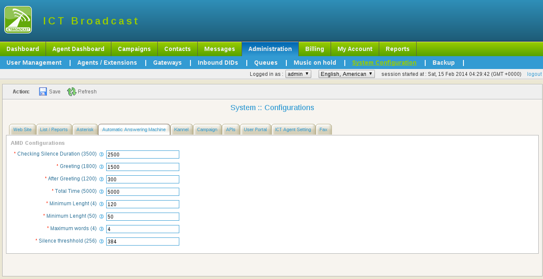Viewport: 543px width, 279px height.
Task: Open help icon for After Greeting
Action: [x=101, y=179]
